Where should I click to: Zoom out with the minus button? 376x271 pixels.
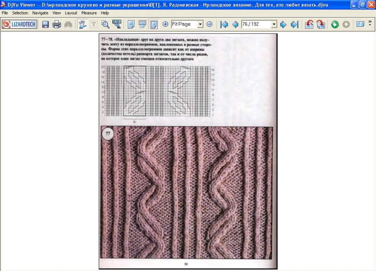[x=210, y=24]
